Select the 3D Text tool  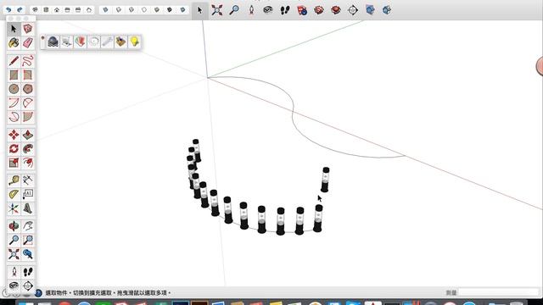click(28, 208)
